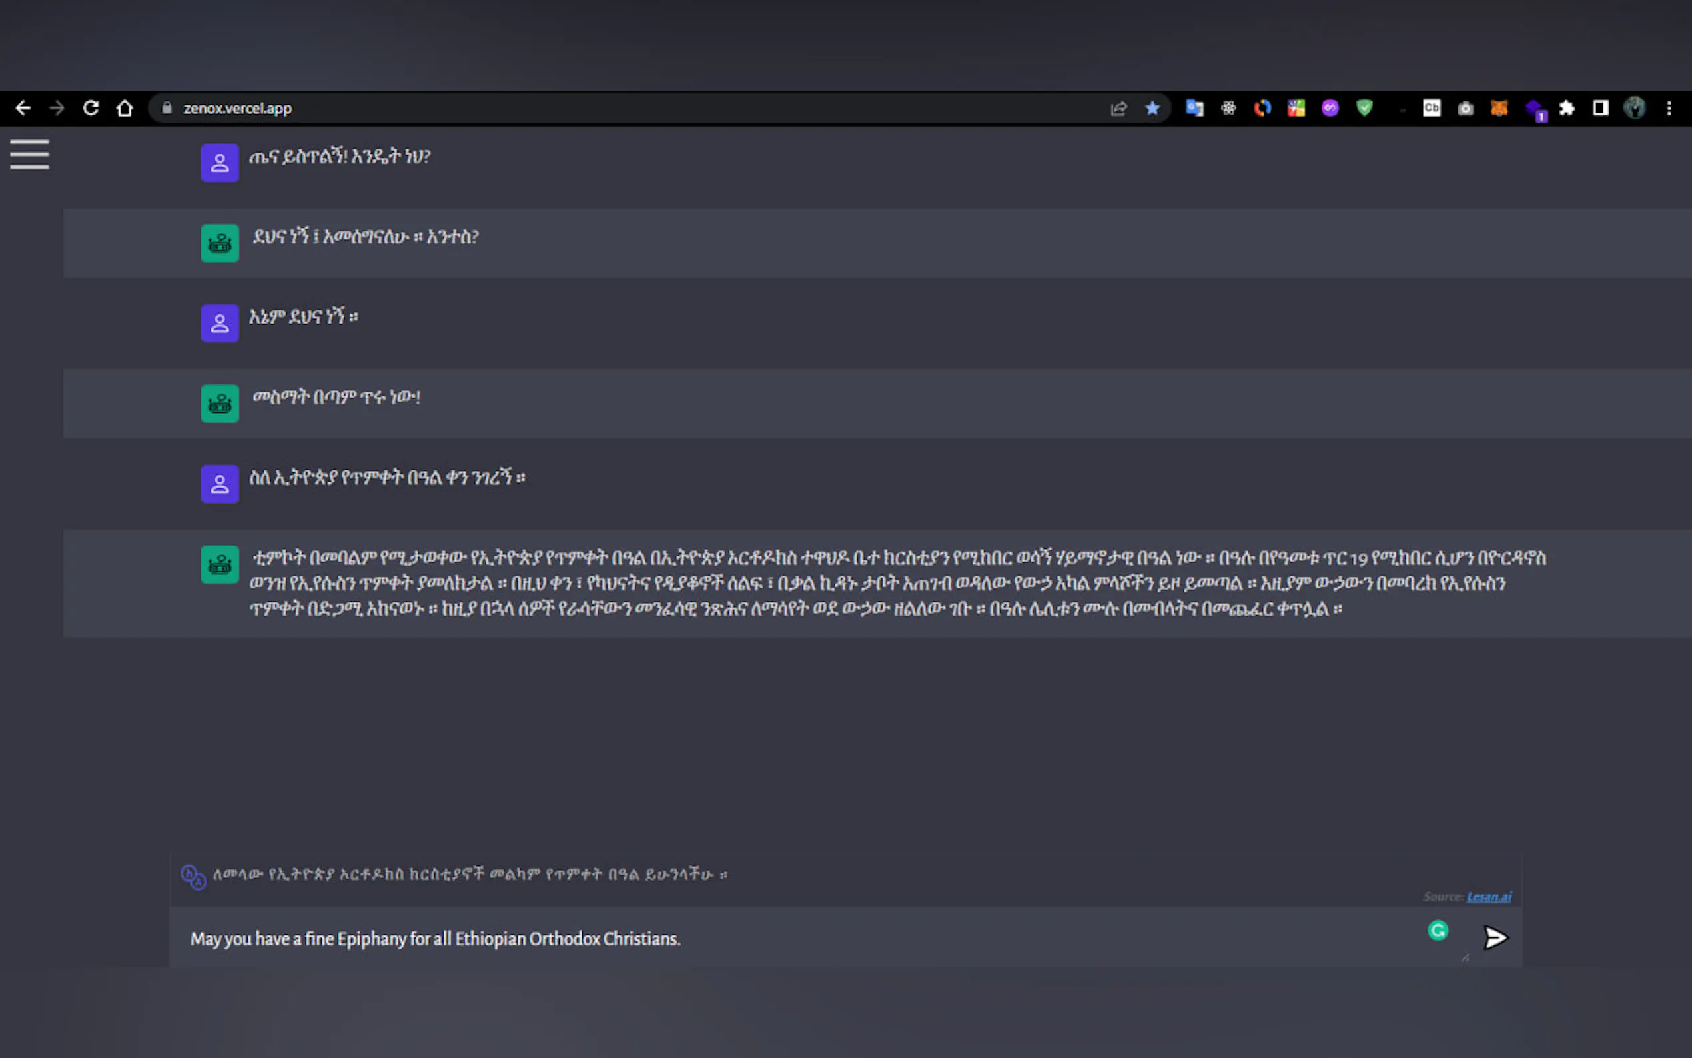Open Google Translate extension
This screenshot has width=1692, height=1058.
[x=1194, y=108]
